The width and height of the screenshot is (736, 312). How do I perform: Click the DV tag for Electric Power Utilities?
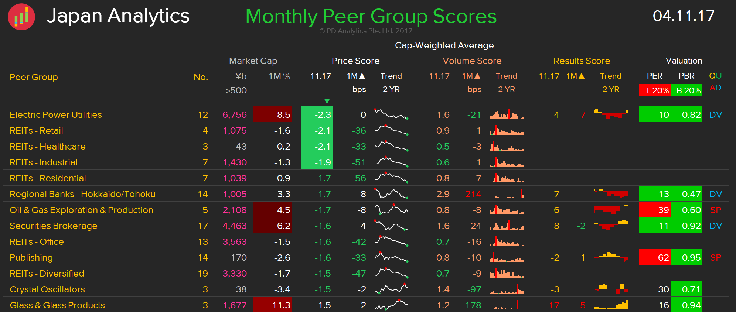(716, 115)
